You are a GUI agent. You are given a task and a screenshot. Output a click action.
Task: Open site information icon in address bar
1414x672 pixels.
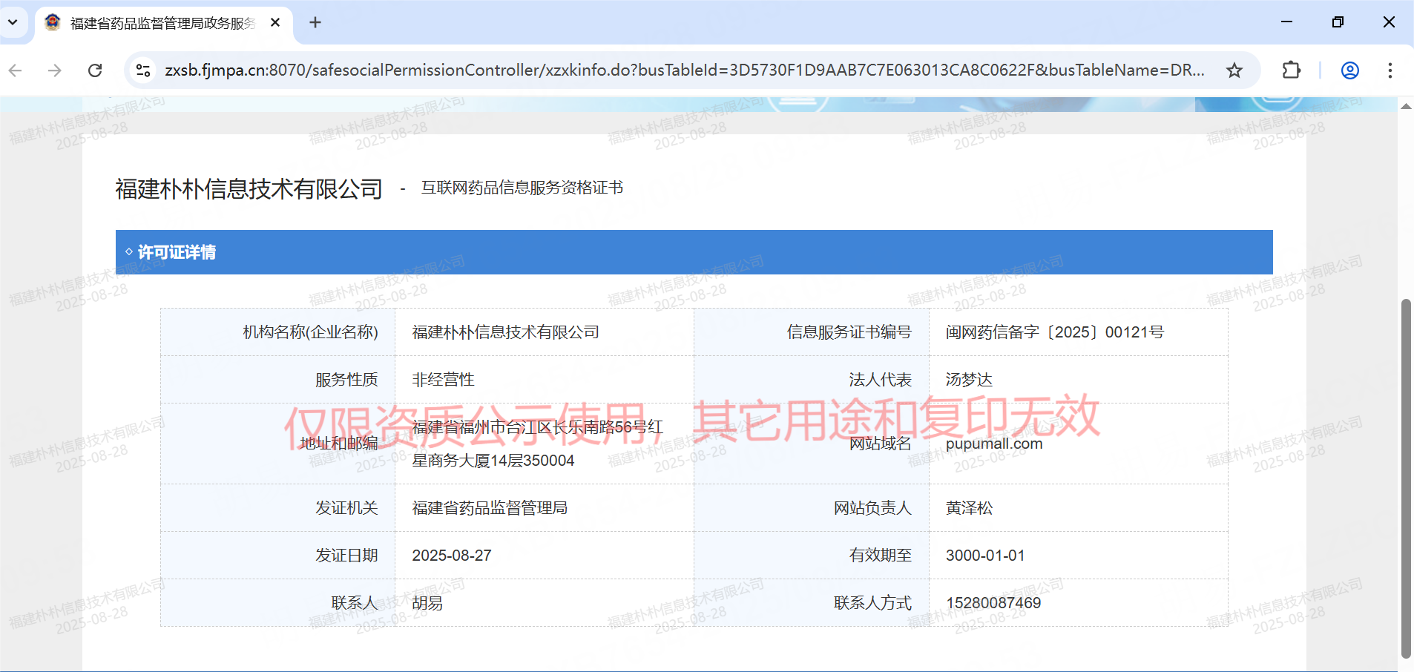(142, 70)
